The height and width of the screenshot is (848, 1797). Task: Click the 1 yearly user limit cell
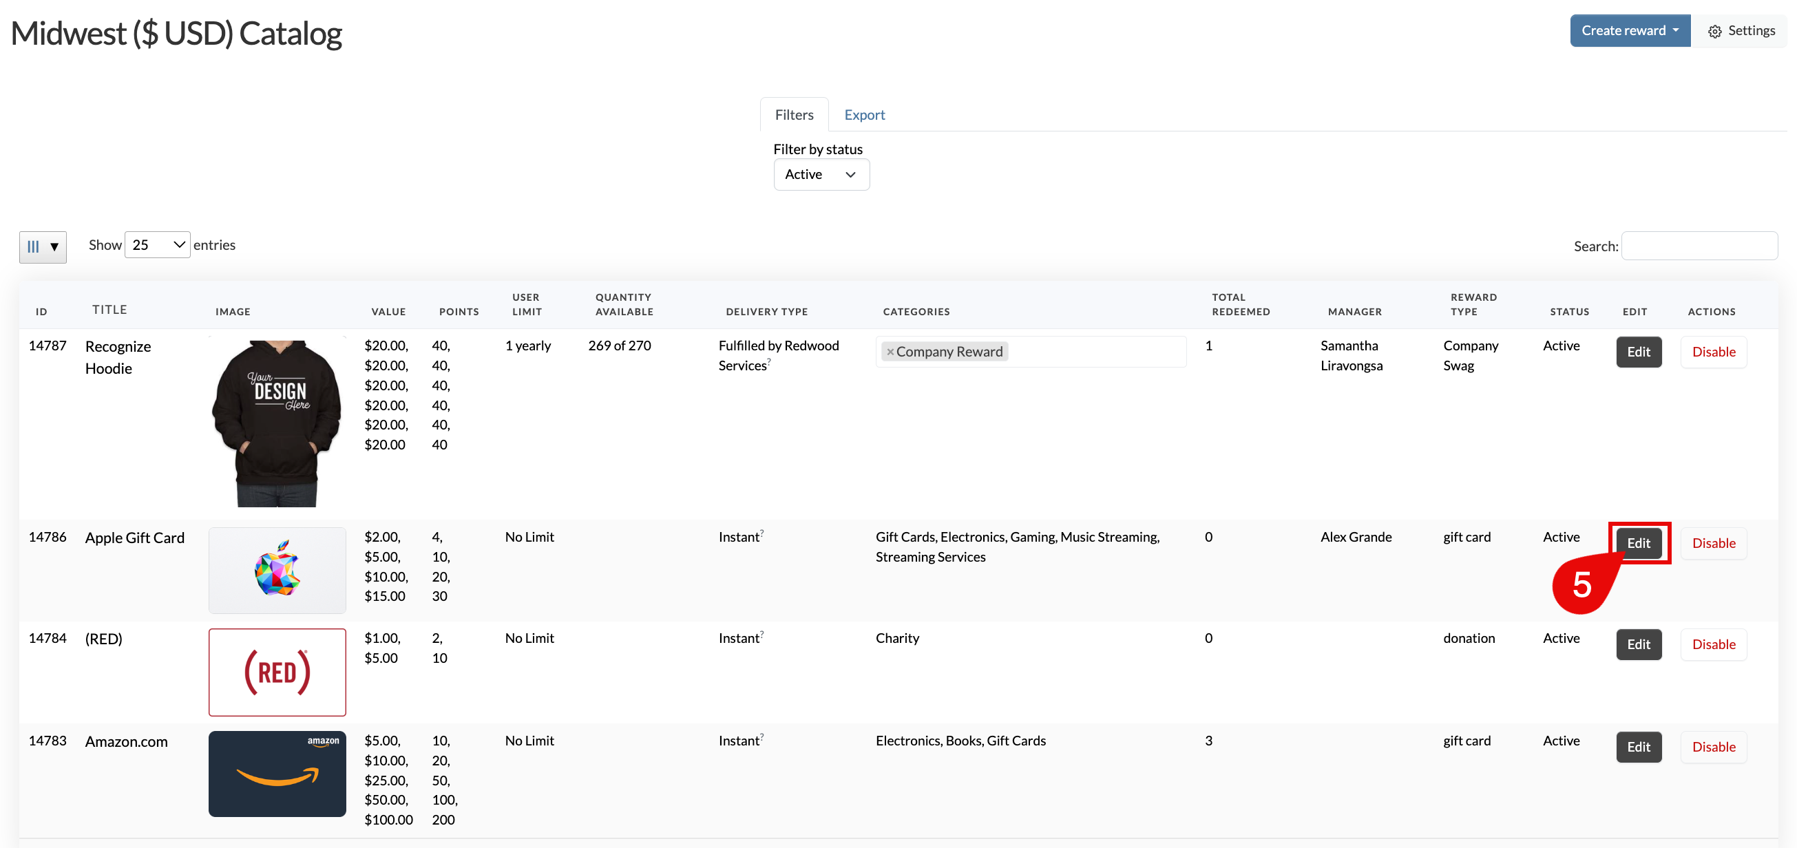(x=527, y=346)
